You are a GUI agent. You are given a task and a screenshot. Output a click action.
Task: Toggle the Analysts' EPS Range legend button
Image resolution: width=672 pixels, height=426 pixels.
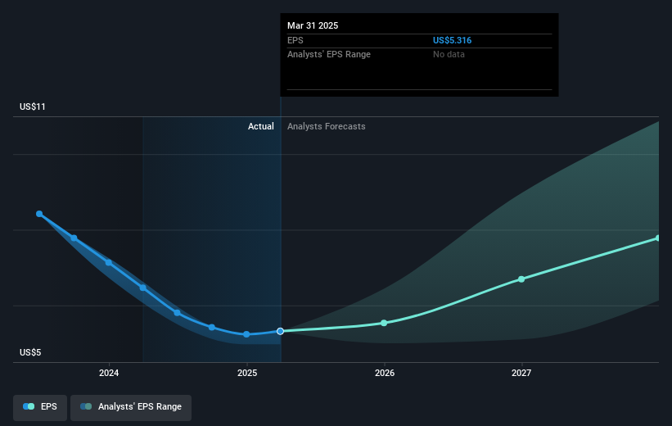131,407
